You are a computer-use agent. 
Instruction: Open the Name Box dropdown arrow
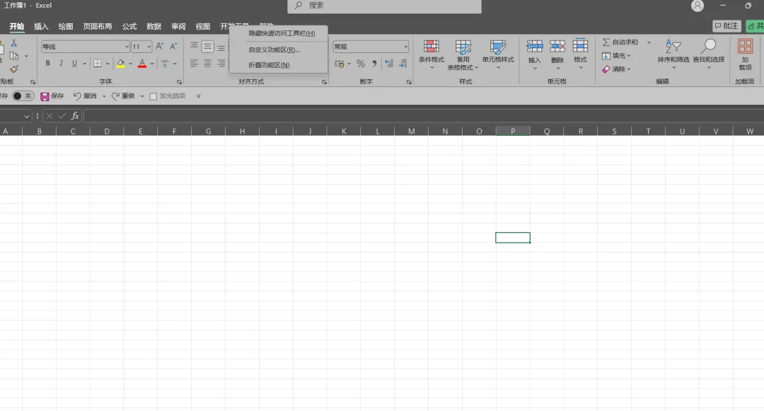click(26, 116)
